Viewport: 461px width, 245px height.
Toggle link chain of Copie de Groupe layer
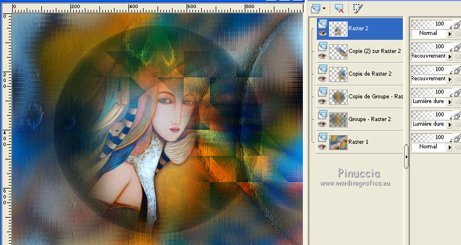(x=457, y=92)
